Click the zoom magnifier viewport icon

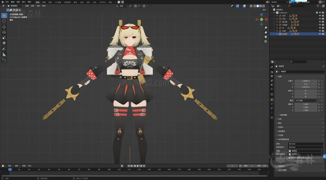[266, 28]
